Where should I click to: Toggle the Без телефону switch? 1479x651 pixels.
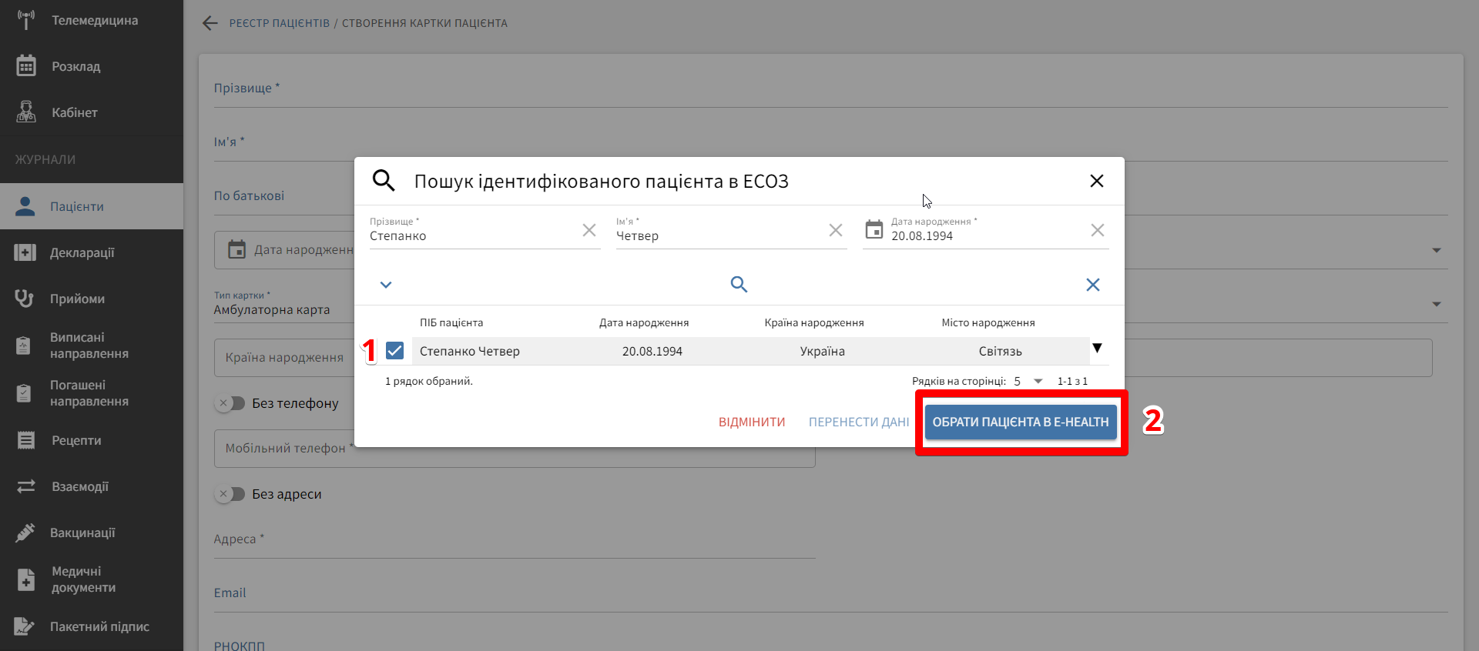coord(230,403)
